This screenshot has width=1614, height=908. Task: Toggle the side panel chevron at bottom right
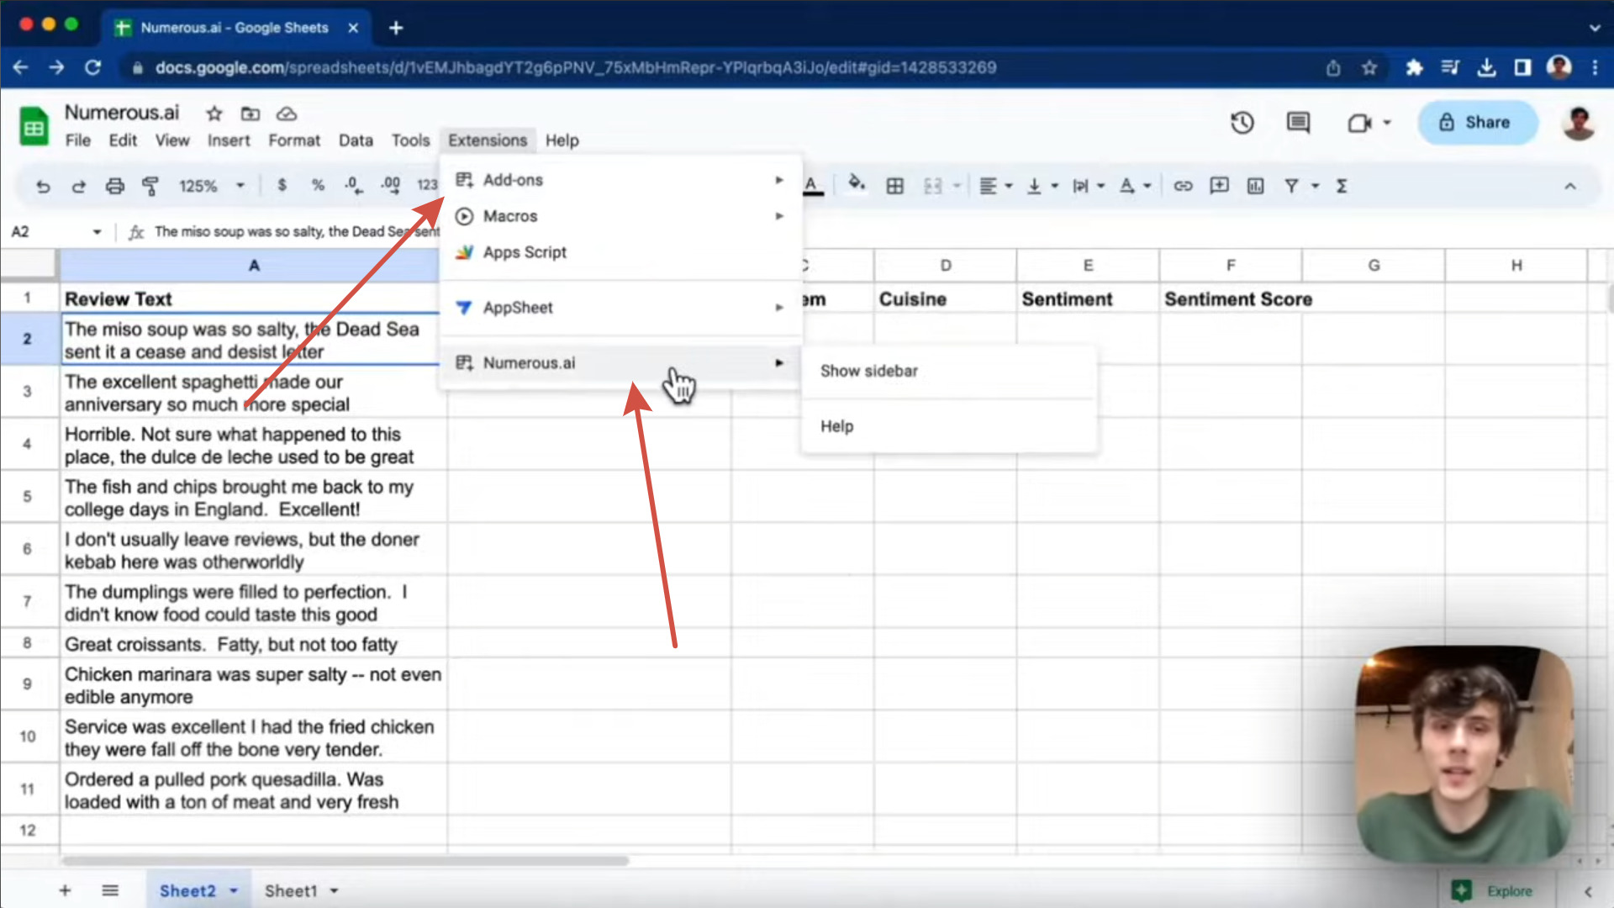point(1588,891)
